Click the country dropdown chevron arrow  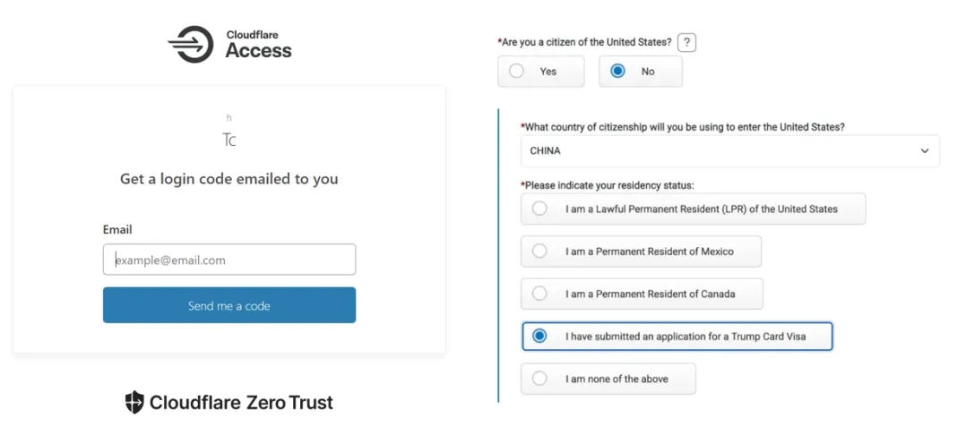(x=925, y=151)
